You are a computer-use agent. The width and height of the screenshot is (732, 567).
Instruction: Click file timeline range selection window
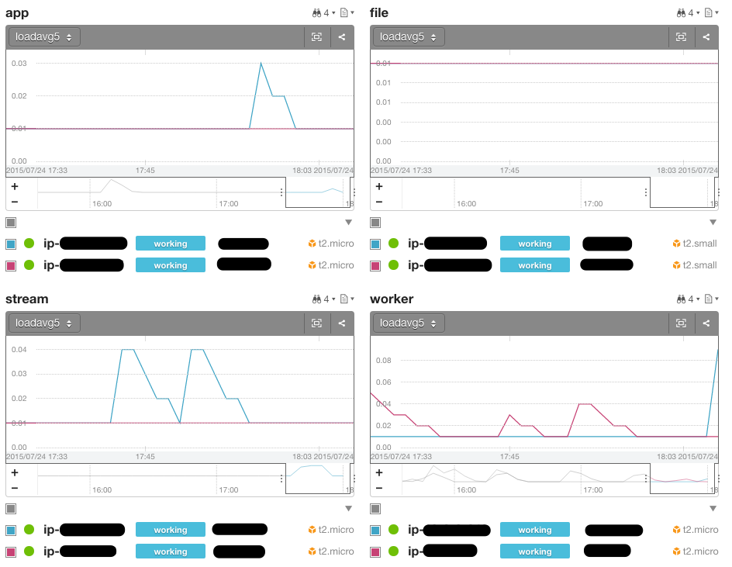click(684, 192)
